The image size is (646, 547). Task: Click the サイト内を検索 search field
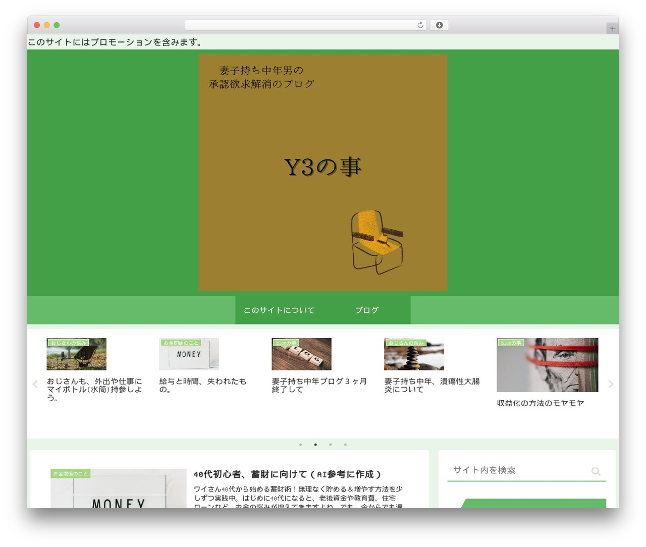526,470
